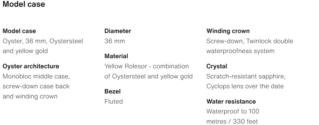Select the "Fluted" bezel value
The height and width of the screenshot is (125, 319).
tap(114, 101)
